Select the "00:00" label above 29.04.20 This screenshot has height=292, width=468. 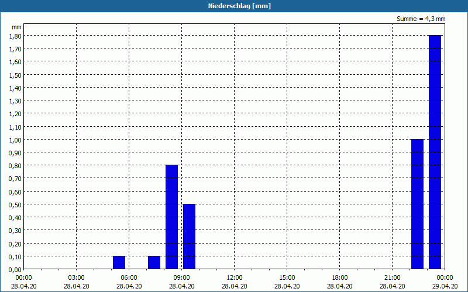click(445, 278)
